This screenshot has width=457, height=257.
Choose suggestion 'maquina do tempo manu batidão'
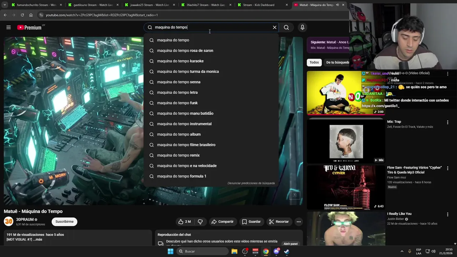[x=211, y=114]
